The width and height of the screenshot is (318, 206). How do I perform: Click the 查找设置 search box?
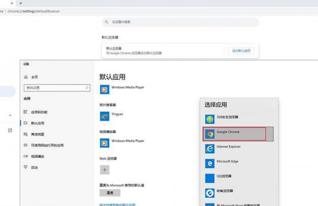pyautogui.click(x=57, y=88)
